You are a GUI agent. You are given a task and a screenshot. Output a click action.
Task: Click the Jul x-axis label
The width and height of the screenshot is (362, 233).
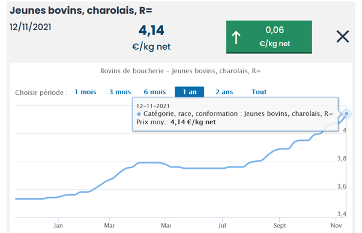point(222,225)
